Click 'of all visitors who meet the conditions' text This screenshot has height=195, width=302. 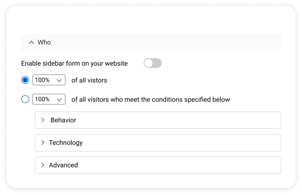[x=151, y=99]
